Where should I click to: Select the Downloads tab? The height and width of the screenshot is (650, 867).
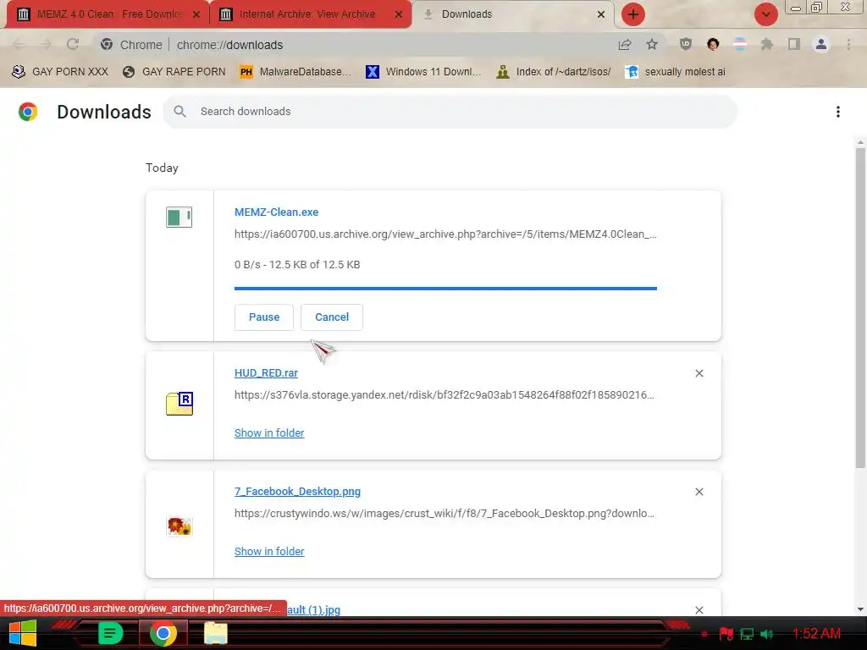[513, 14]
